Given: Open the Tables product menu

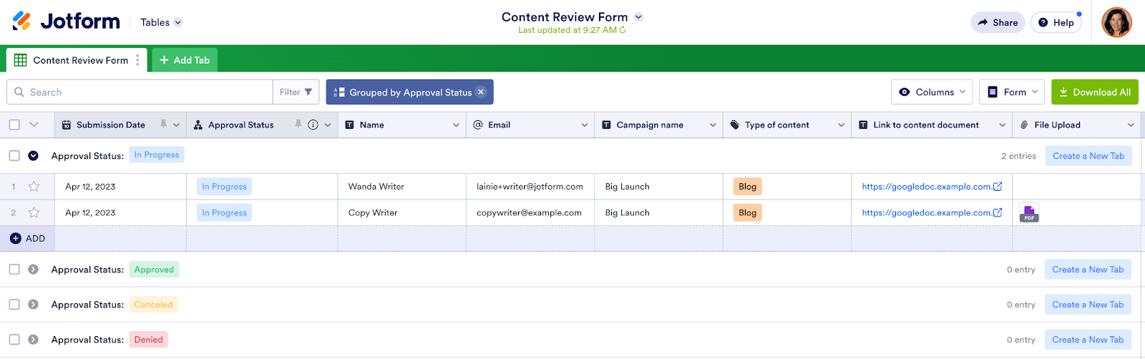Looking at the screenshot, I should [161, 22].
